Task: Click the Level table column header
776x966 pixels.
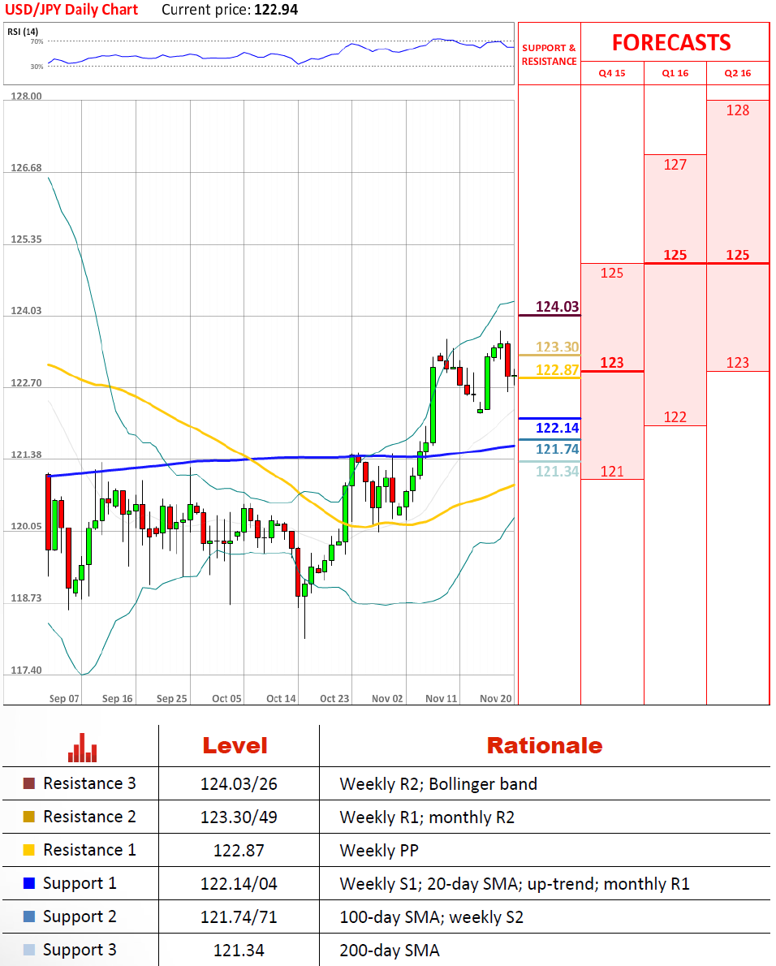Action: (x=235, y=745)
